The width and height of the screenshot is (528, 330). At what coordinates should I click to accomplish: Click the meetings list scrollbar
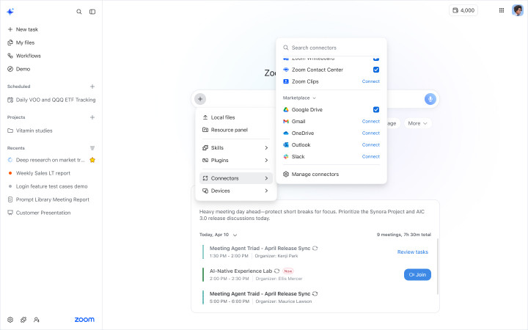click(437, 266)
